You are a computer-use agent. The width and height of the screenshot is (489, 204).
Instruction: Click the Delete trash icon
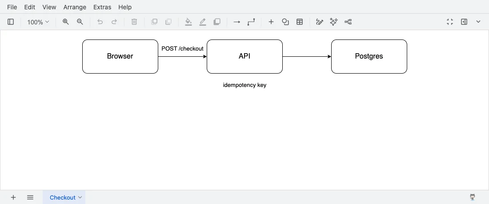134,22
